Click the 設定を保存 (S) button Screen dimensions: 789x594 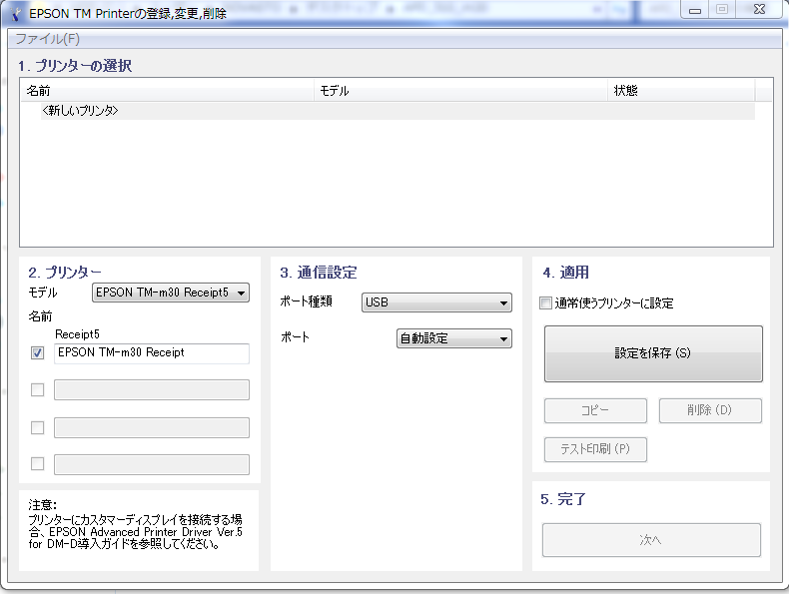[653, 353]
